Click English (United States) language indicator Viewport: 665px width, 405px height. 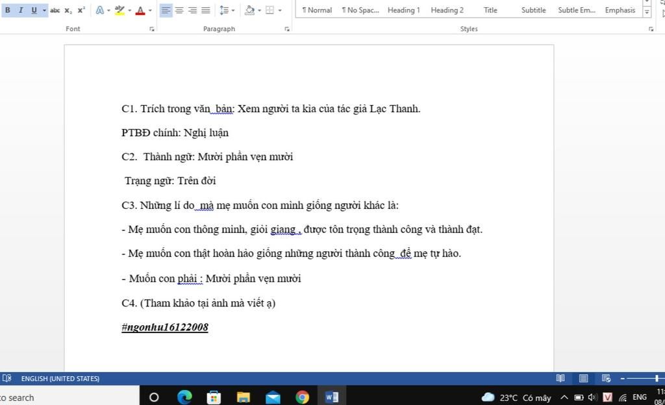60,379
